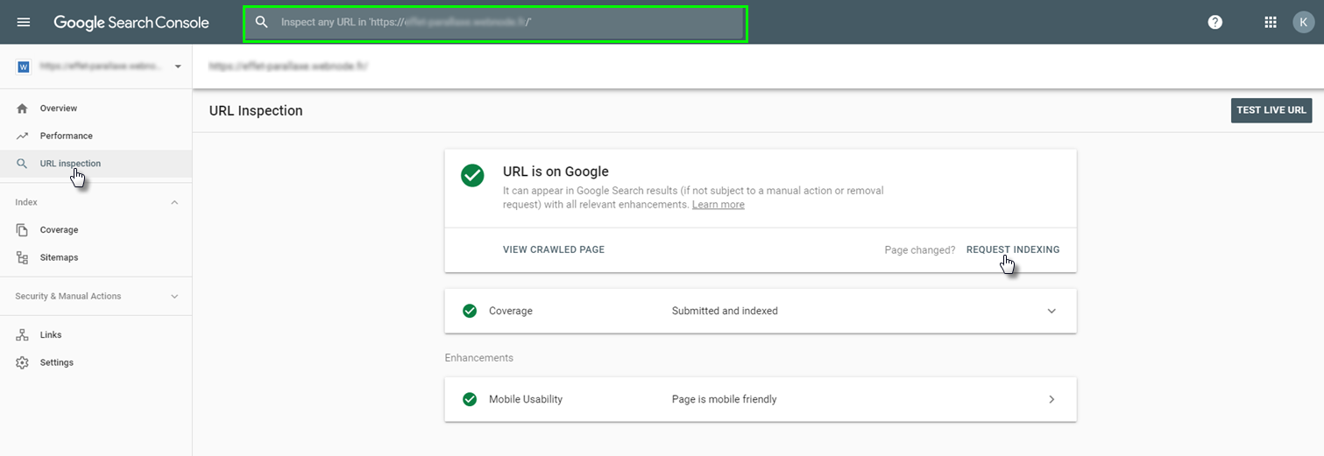
Task: Click the Links network icon
Action: tap(23, 334)
